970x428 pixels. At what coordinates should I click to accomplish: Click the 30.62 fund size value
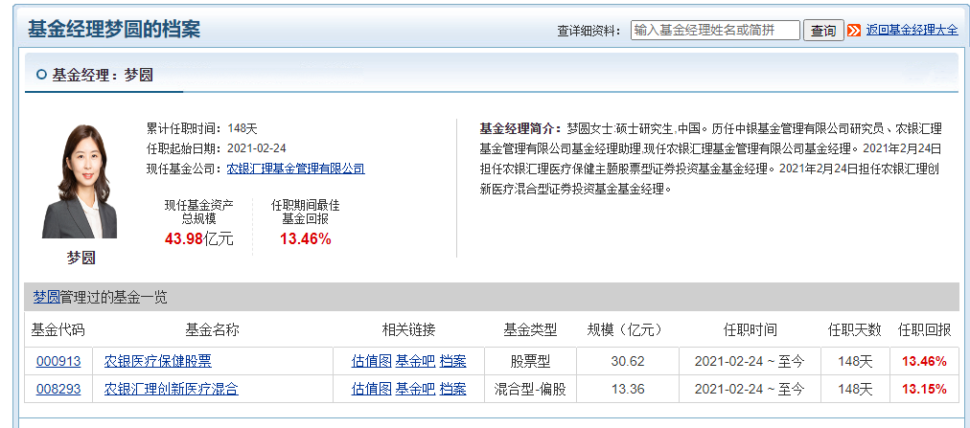click(x=628, y=361)
